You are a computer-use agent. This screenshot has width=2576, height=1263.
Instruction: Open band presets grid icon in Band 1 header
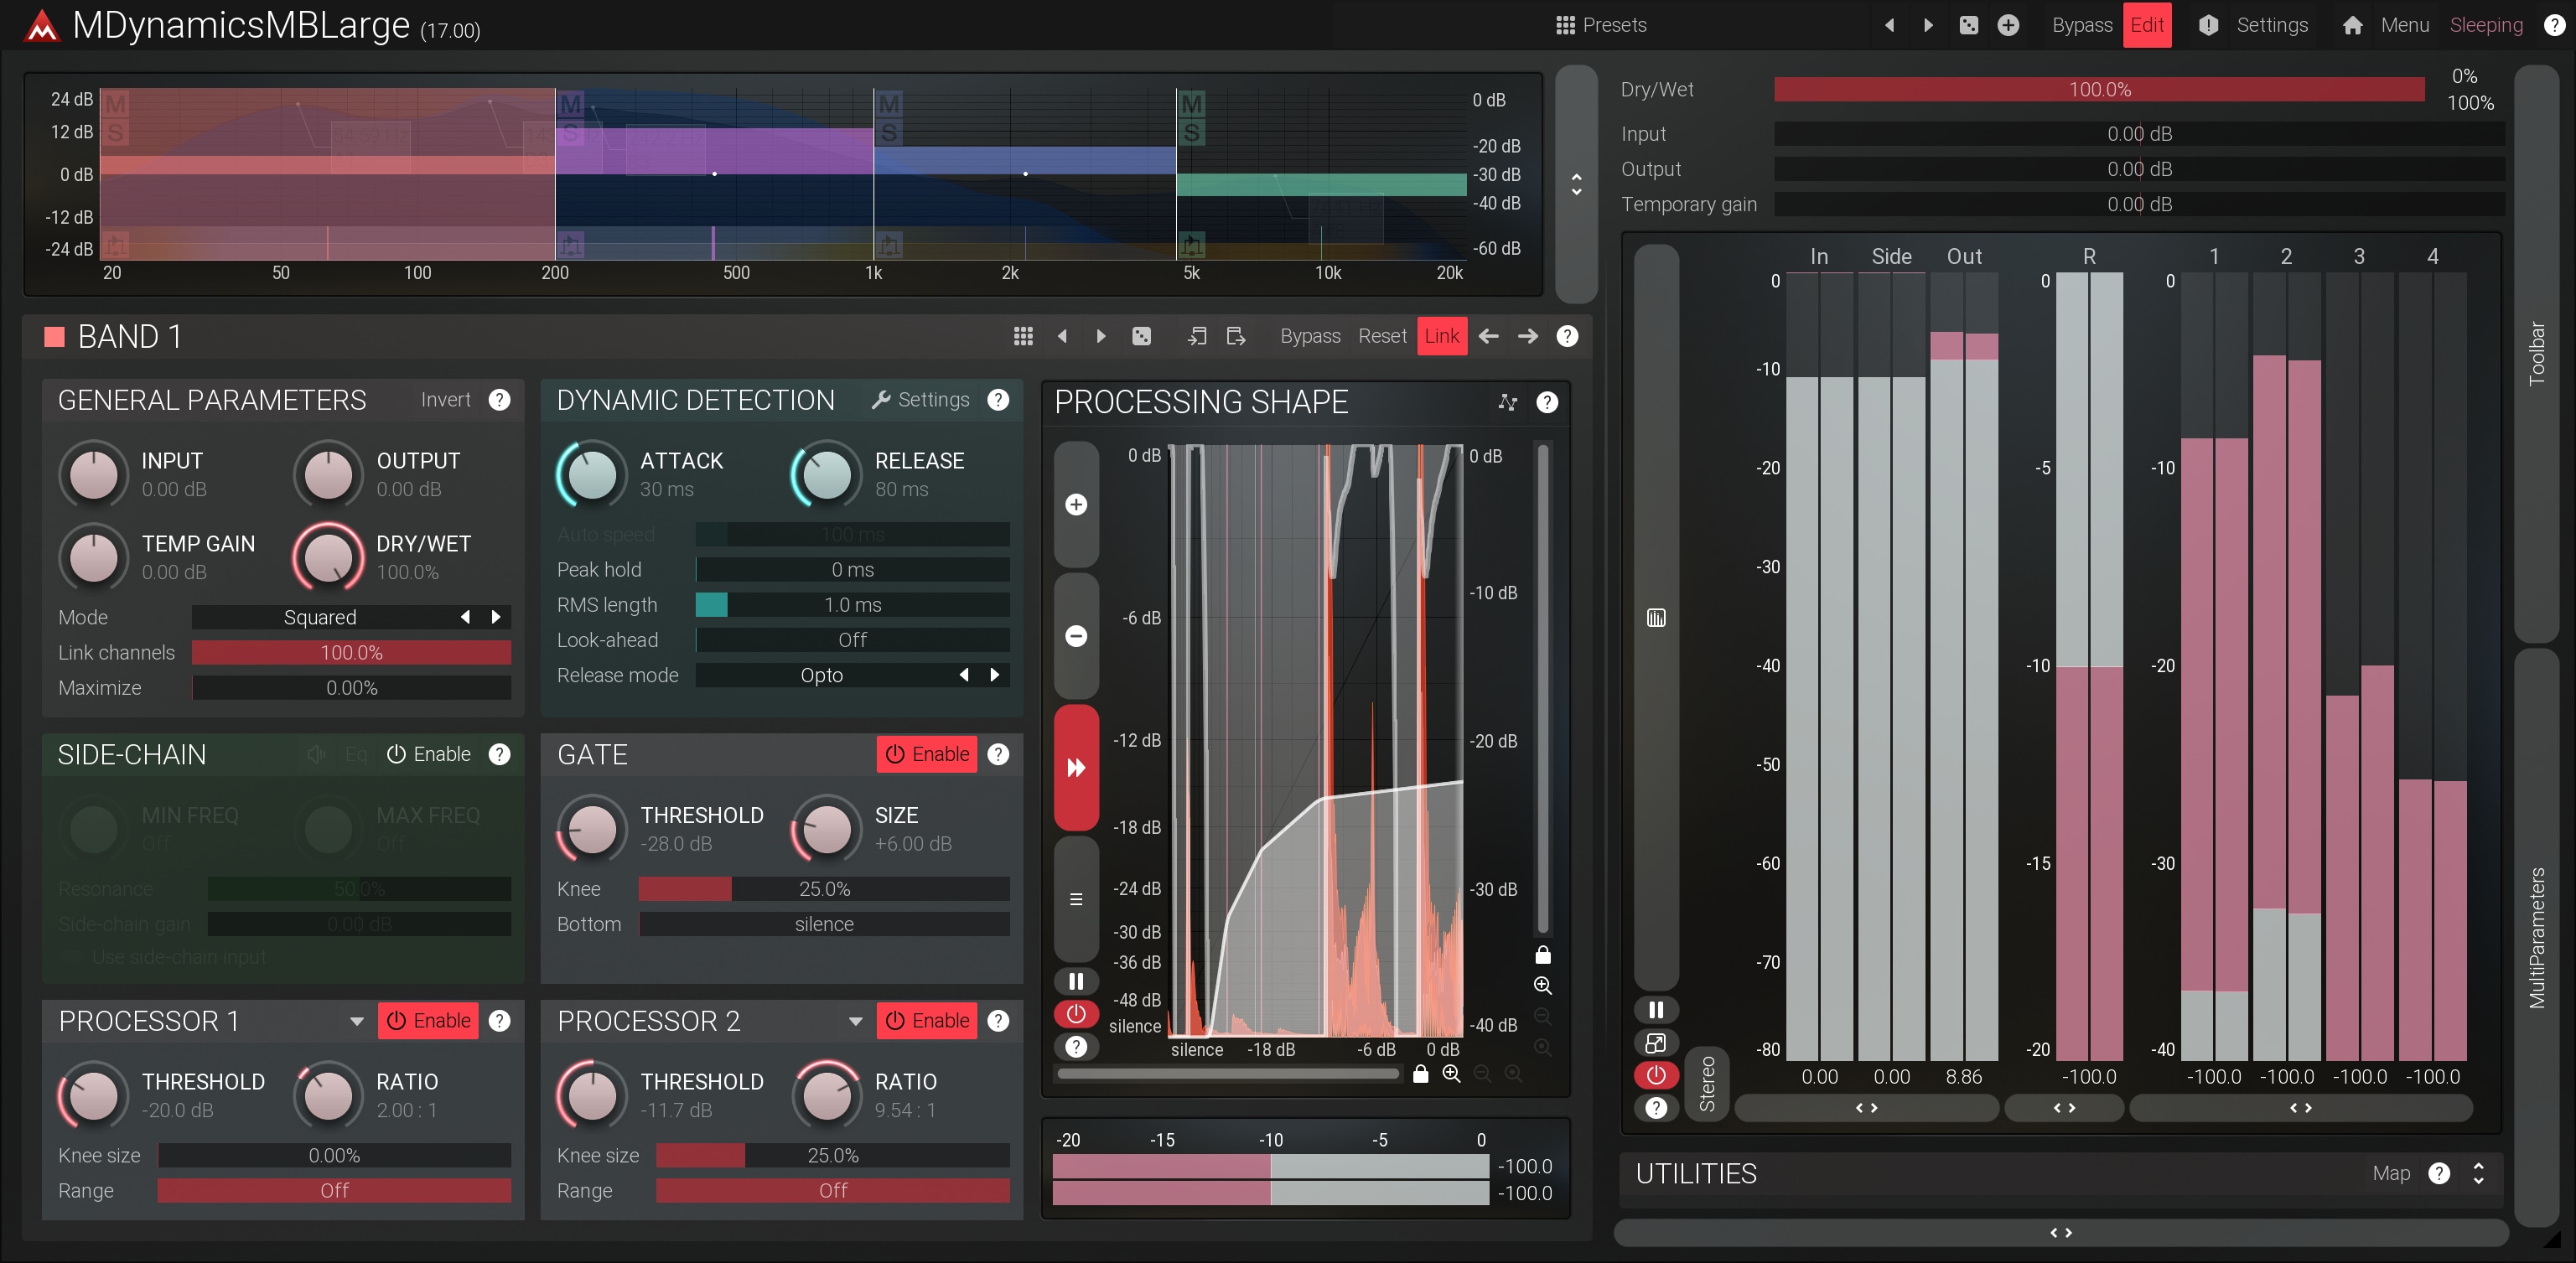click(x=1022, y=336)
